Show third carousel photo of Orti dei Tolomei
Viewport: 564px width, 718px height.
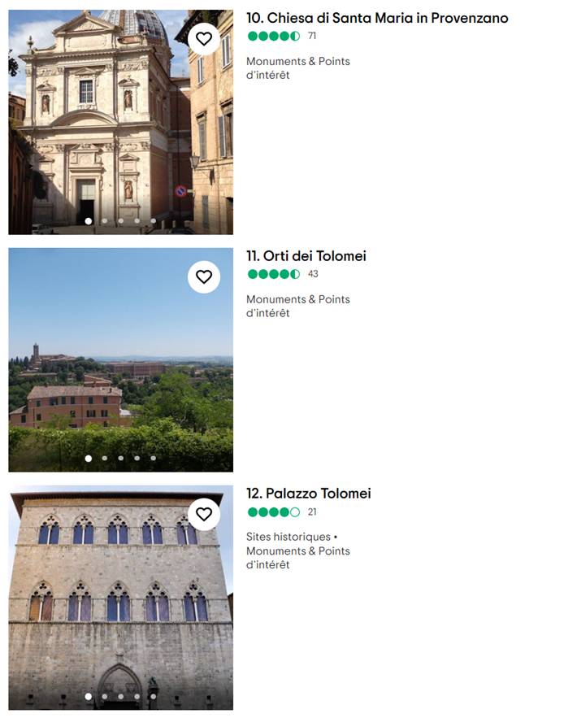121,458
